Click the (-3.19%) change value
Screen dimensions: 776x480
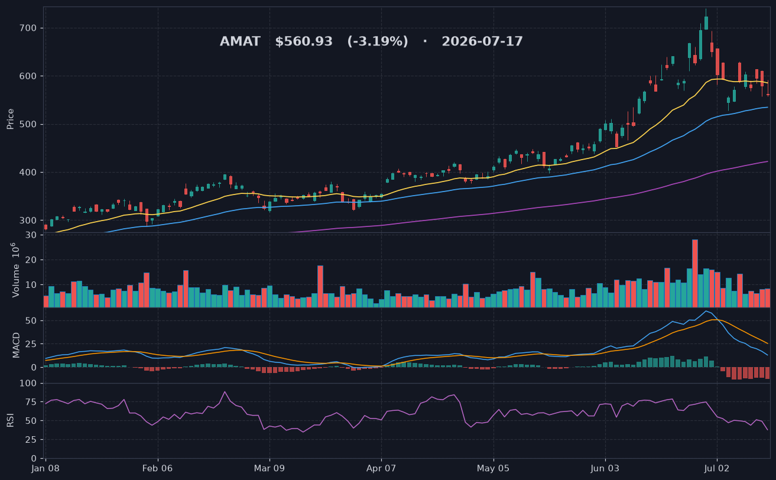tap(378, 42)
